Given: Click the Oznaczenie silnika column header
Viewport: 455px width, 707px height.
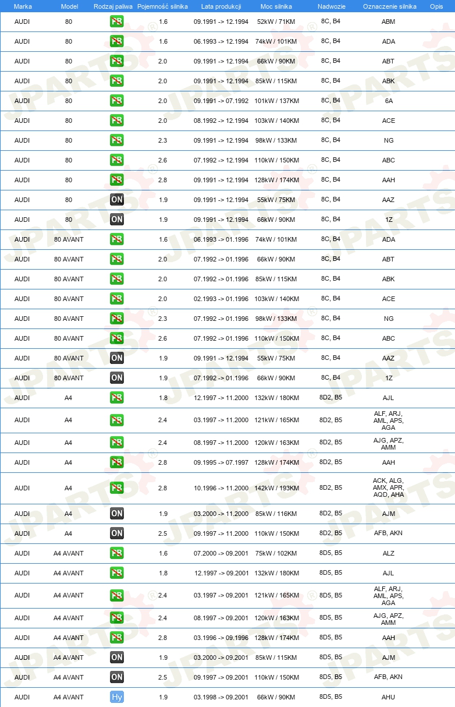Looking at the screenshot, I should [389, 6].
